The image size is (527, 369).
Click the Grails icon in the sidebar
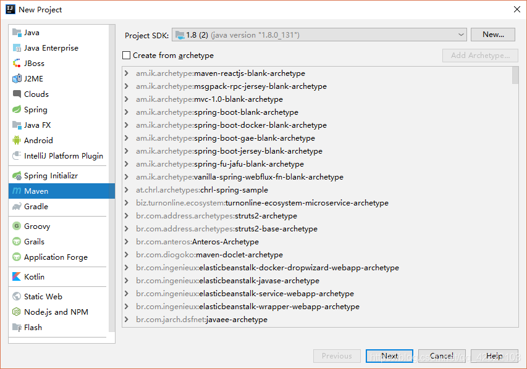coord(17,241)
